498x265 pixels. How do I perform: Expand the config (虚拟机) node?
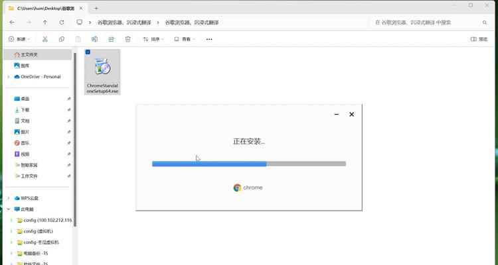point(11,231)
